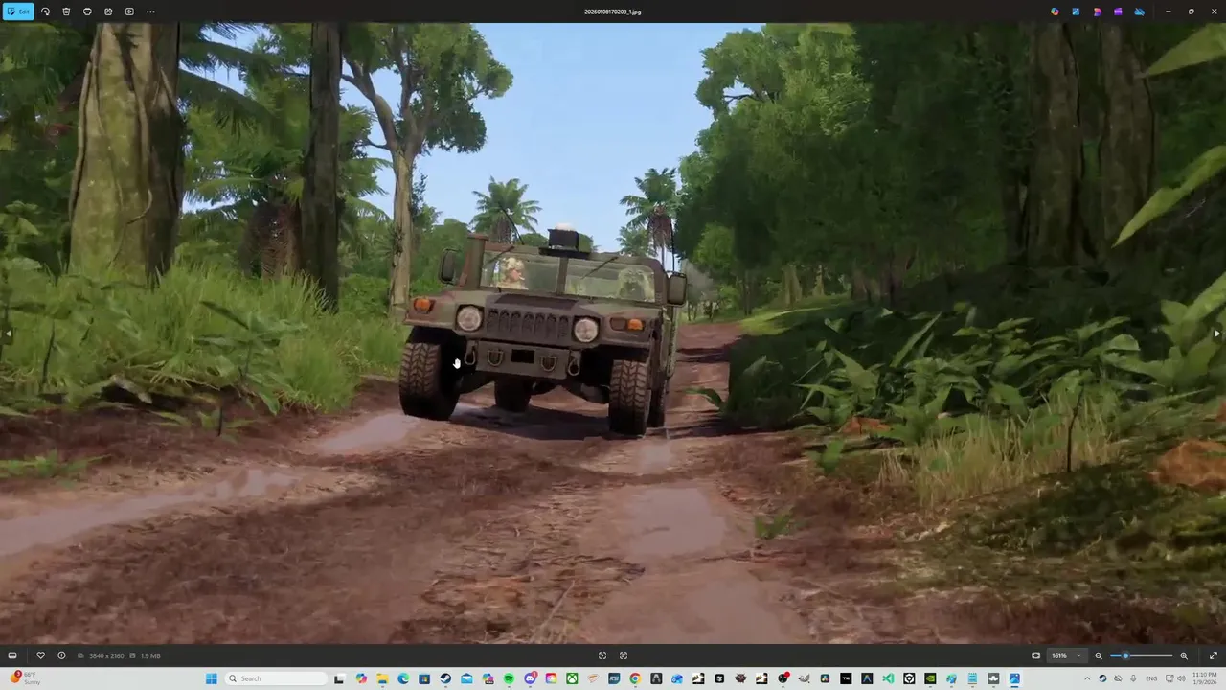Show file info panel

61,655
